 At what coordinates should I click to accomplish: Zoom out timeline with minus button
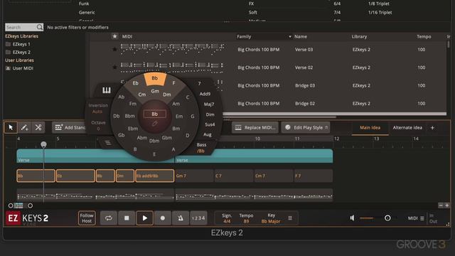point(441,206)
